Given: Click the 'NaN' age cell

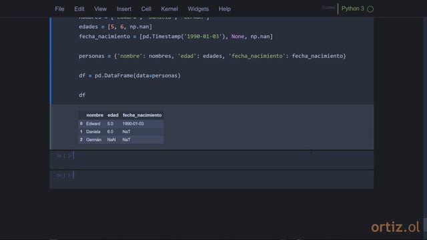Looking at the screenshot, I should (x=111, y=139).
